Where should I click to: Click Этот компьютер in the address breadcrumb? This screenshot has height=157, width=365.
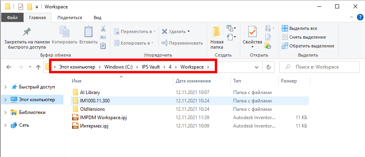point(77,67)
